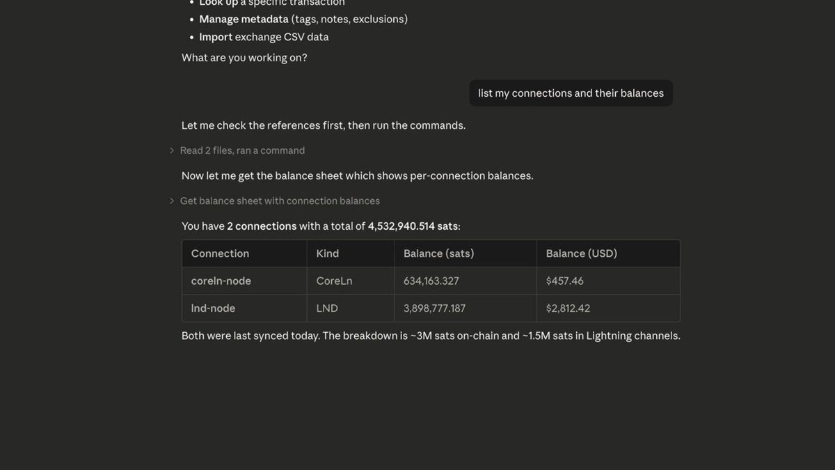The height and width of the screenshot is (470, 835).
Task: Expand chevron beside "Get balance sheet" step
Action: (x=172, y=201)
